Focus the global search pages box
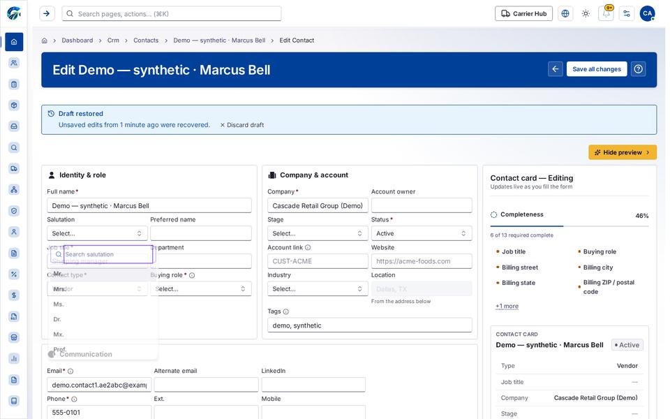The image size is (670, 419). tap(172, 14)
